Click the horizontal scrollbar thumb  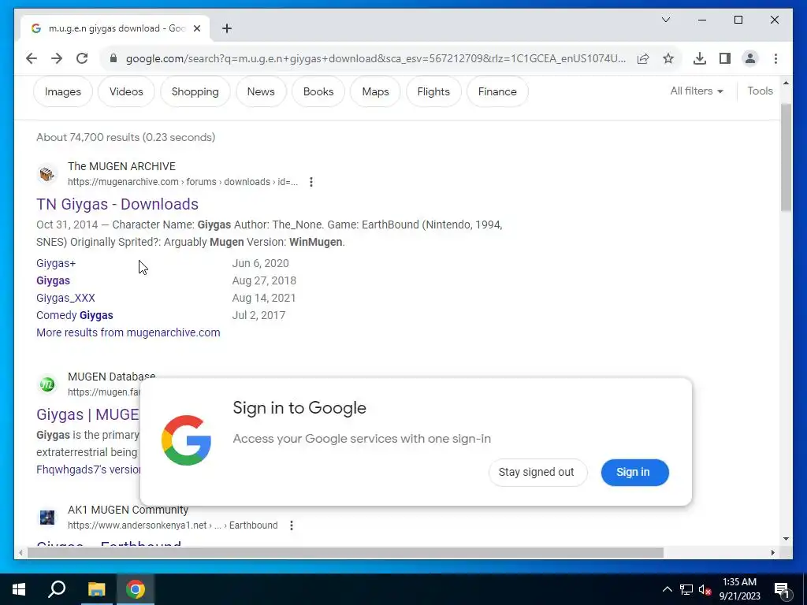point(345,552)
